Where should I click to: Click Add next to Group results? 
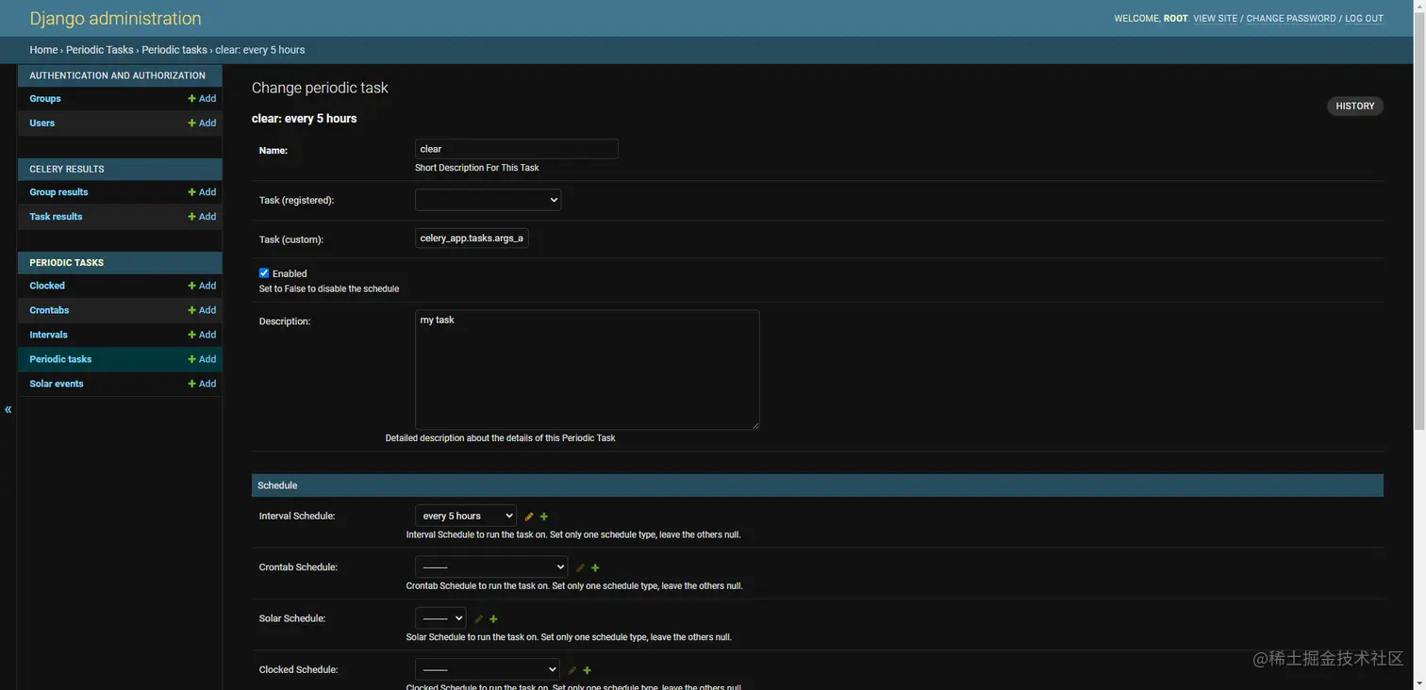(x=202, y=191)
